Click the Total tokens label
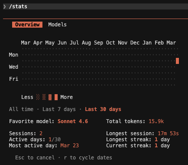Viewport: 188px width, 165px height. point(126,121)
